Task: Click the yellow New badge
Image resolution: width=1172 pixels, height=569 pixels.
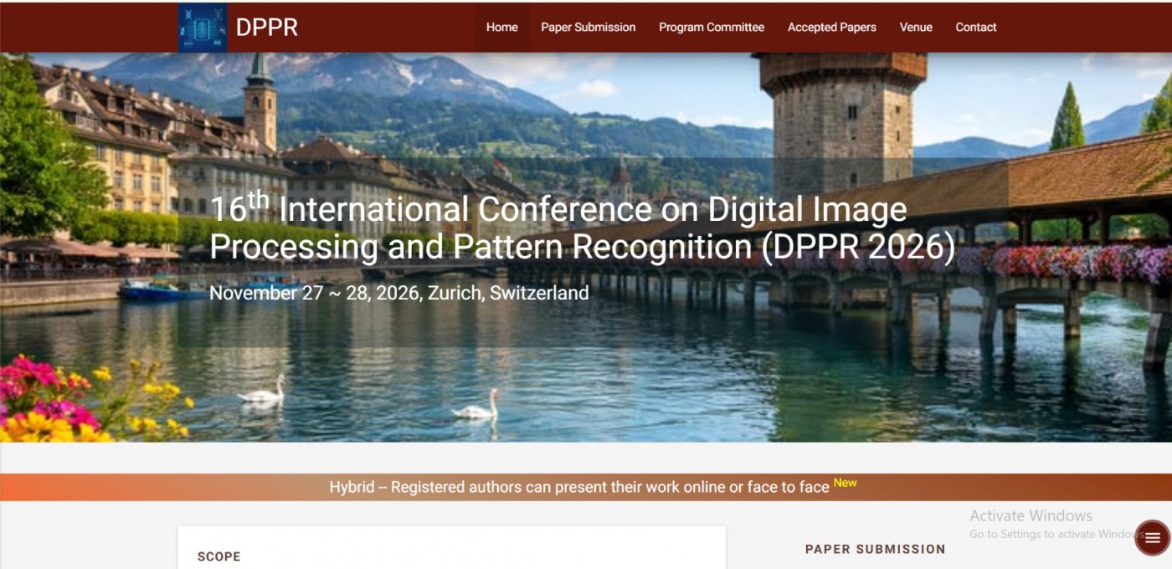Action: (845, 483)
